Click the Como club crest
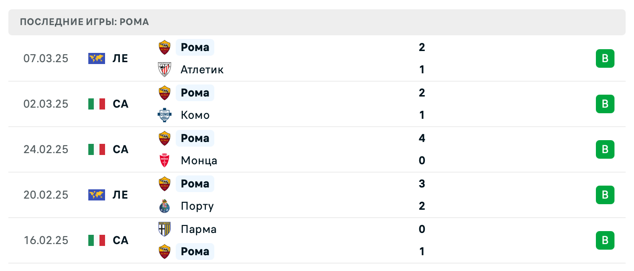Image resolution: width=634 pixels, height=271 pixels. click(165, 115)
